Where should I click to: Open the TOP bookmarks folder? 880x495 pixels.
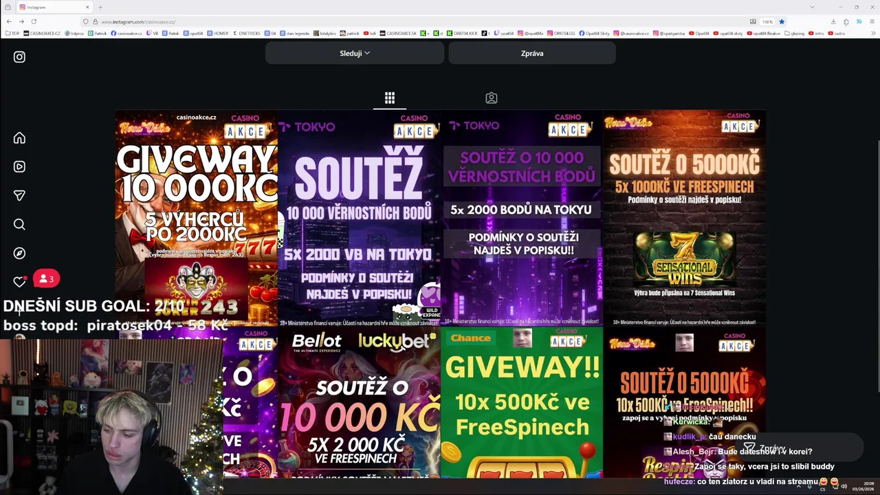pos(12,33)
